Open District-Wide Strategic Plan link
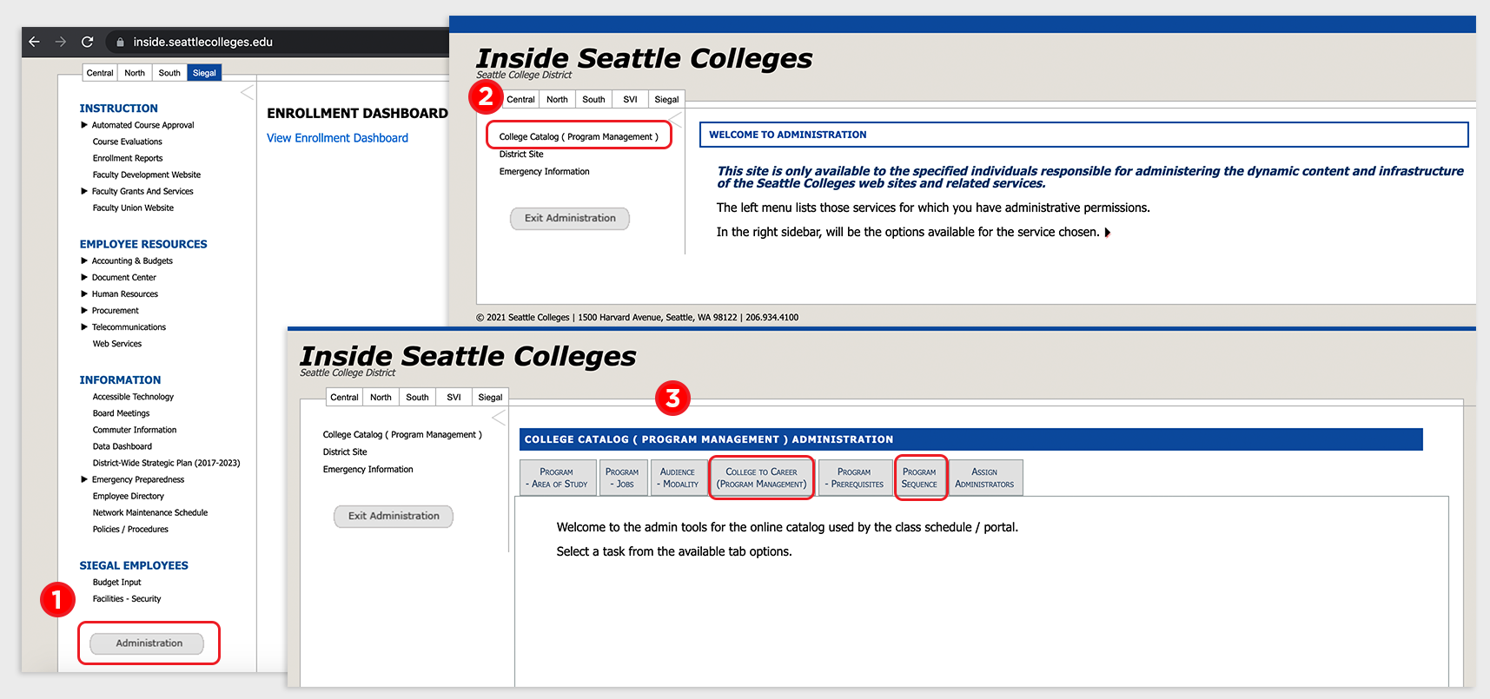The image size is (1490, 699). point(166,462)
